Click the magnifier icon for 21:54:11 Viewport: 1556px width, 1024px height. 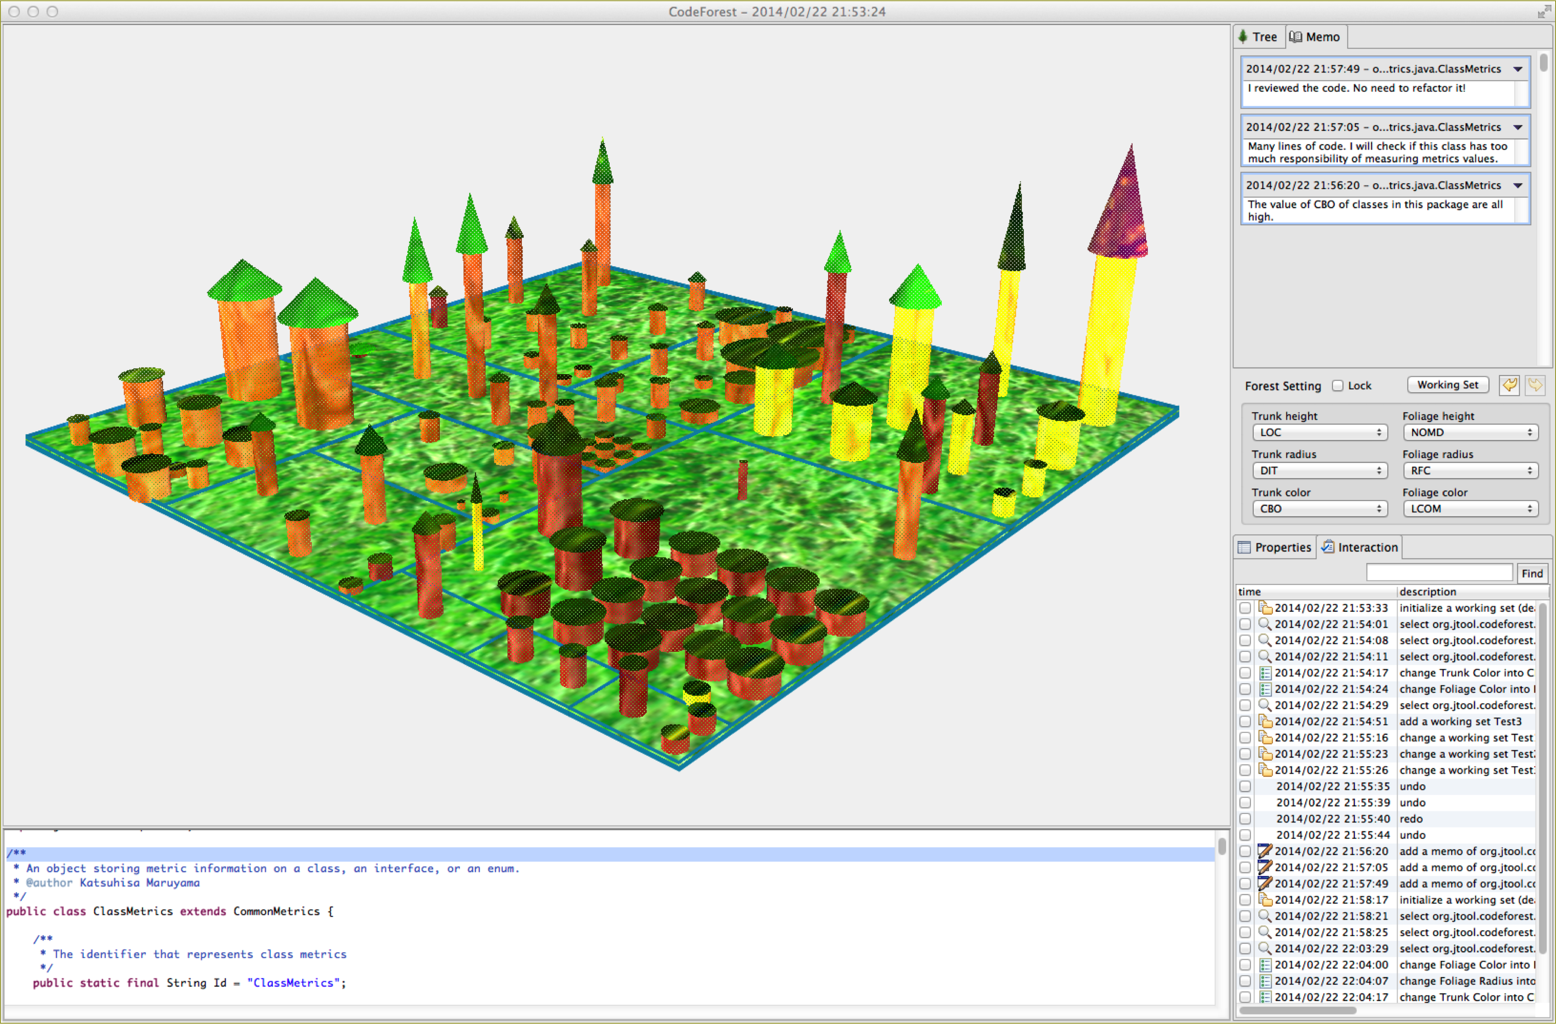(x=1265, y=656)
